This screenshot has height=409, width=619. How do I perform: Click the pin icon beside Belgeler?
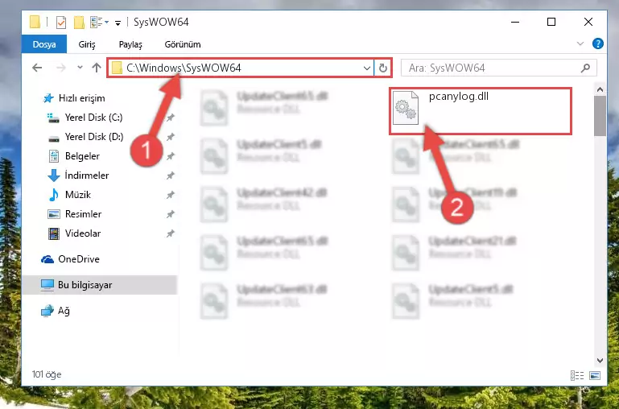pos(170,156)
